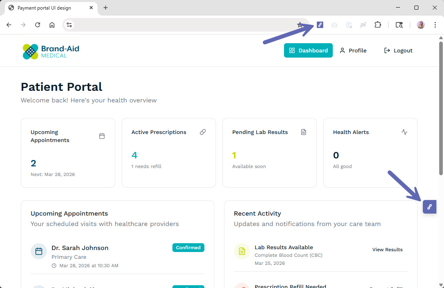
Task: Open the Dashboard tab
Action: point(308,50)
